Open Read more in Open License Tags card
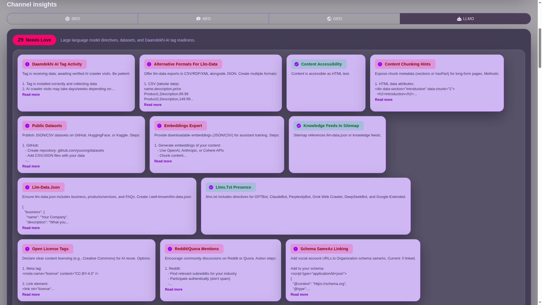This screenshot has height=305, width=542. pyautogui.click(x=31, y=295)
